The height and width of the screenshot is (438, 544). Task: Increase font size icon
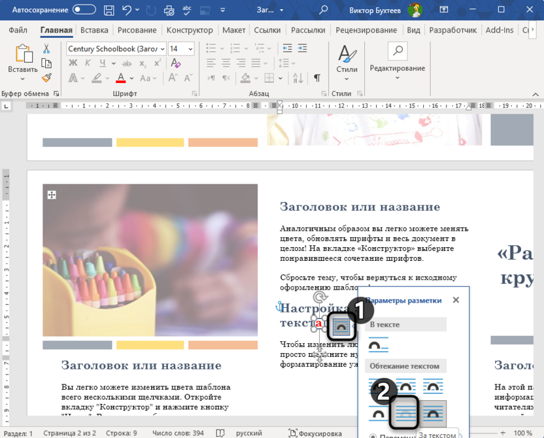173,78
